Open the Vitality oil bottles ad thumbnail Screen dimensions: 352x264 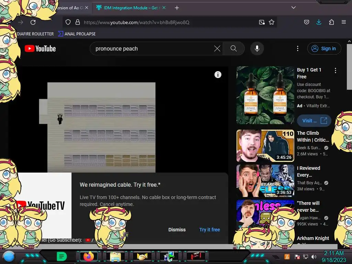(265, 95)
